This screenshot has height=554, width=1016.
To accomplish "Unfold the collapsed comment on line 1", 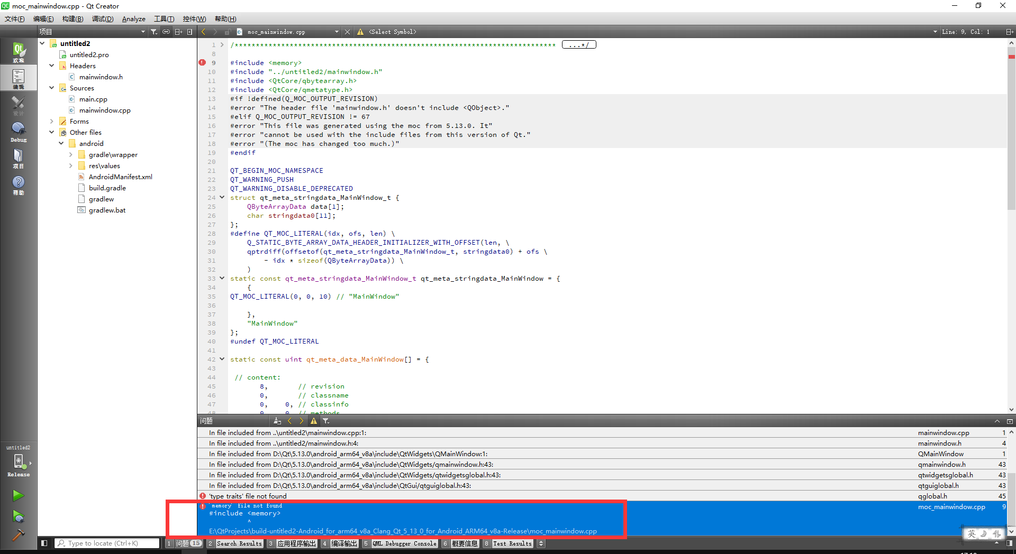I will (222, 45).
